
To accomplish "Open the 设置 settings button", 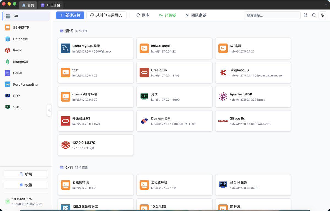I will pyautogui.click(x=26, y=185).
